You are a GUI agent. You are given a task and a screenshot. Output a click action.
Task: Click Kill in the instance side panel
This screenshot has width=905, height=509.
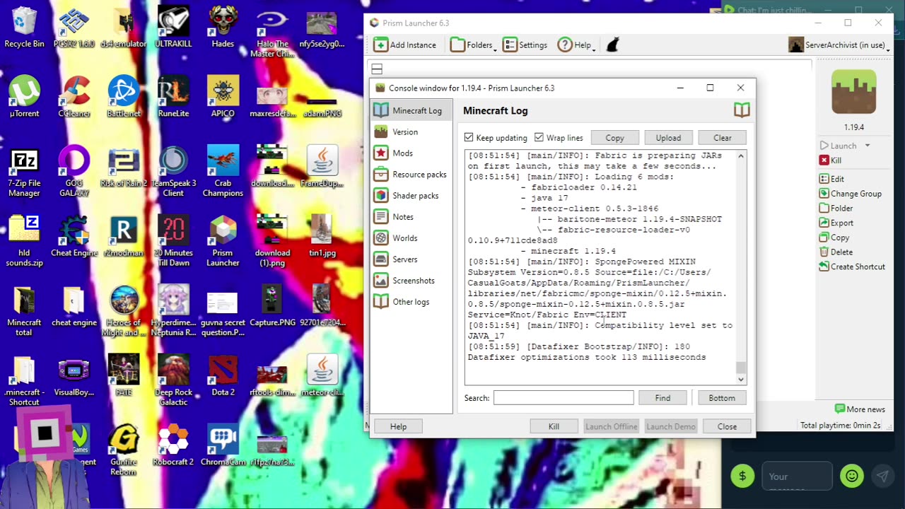click(830, 160)
